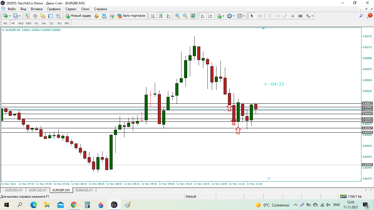Click the zoom in magnifier icon

pyautogui.click(x=178, y=16)
